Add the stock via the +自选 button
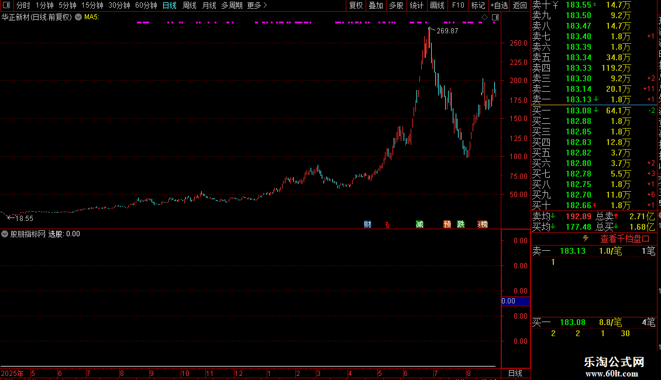 click(x=499, y=5)
